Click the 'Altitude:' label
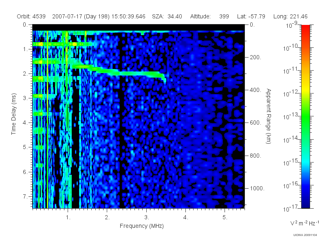 200,16
